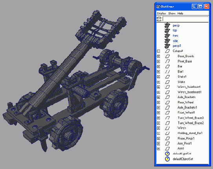Screen dimensions: 213x169
Task: Expand the Bar node
Action: pos(158,67)
